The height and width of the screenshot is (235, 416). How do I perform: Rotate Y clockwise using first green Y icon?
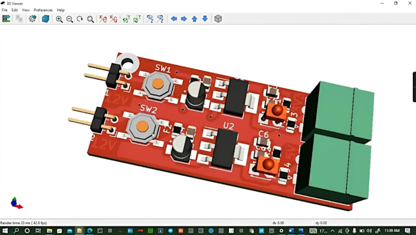[x=127, y=19]
